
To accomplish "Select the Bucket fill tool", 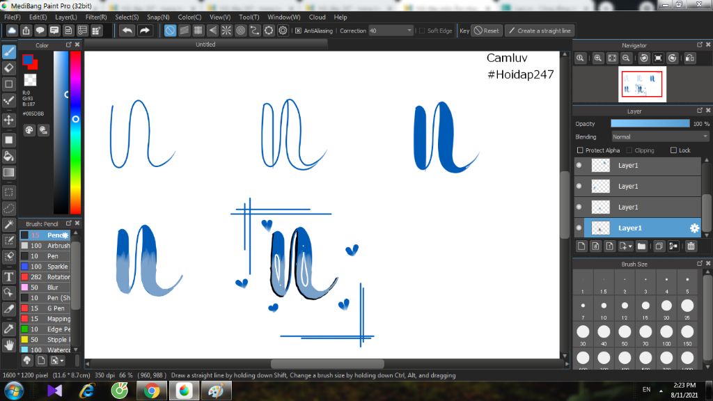I will pos(8,157).
